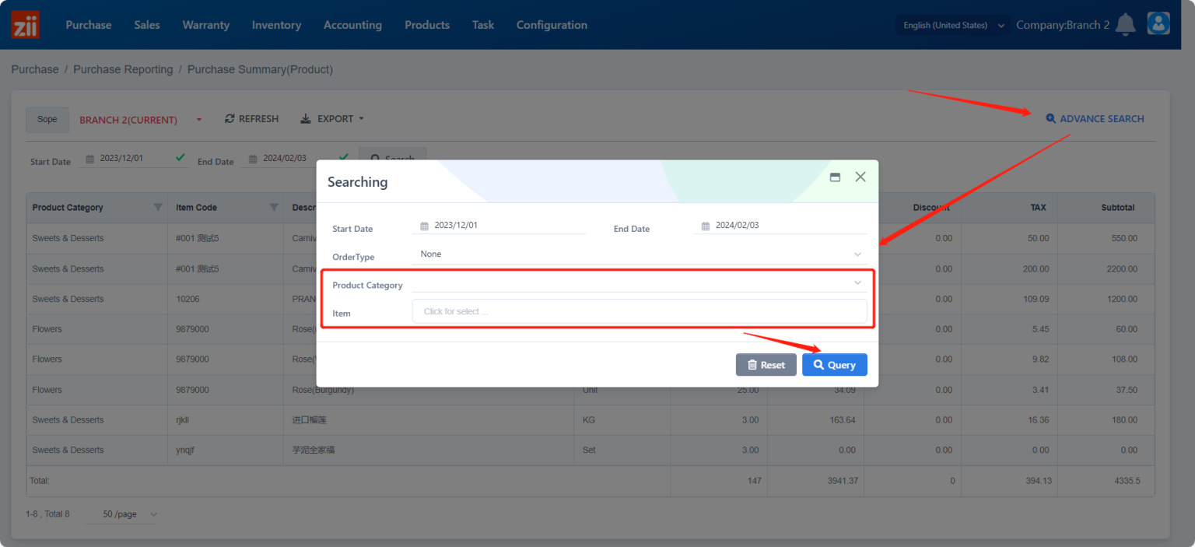Click the Refresh icon to reload data

point(230,118)
